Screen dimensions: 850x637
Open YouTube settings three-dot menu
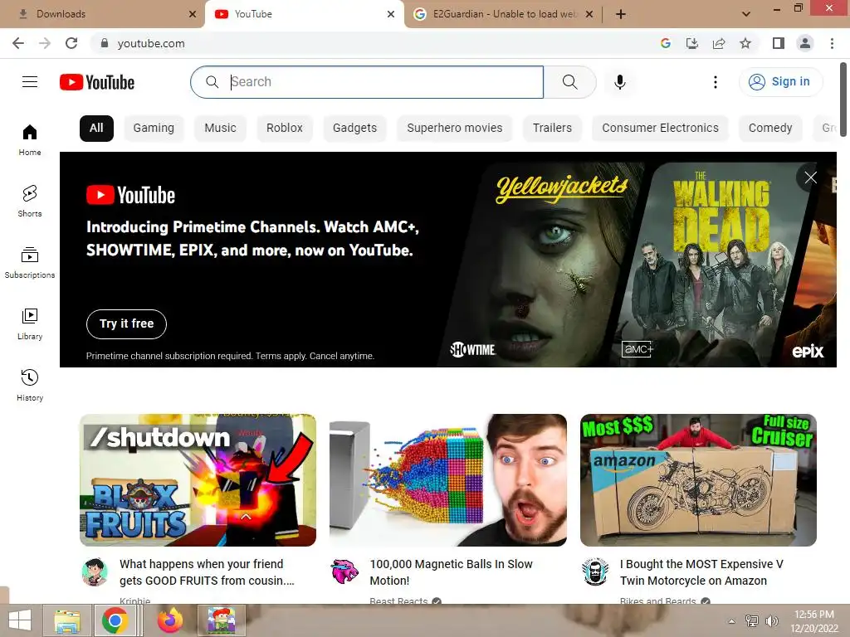(x=715, y=82)
